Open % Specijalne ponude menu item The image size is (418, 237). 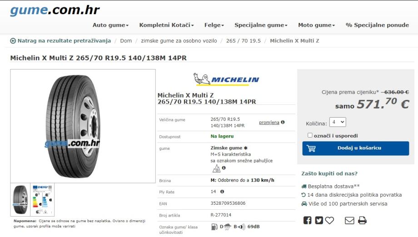[x=377, y=25]
